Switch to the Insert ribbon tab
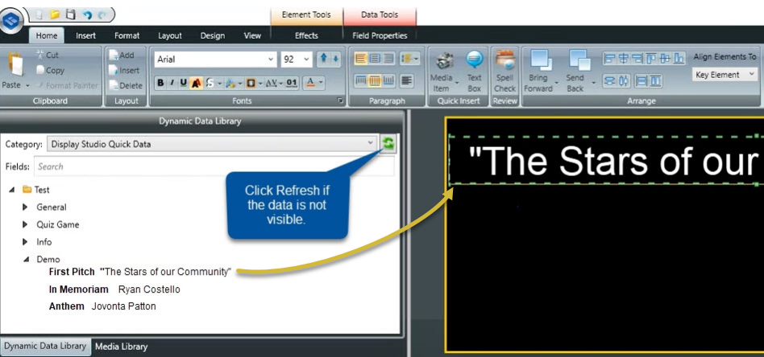Image resolution: width=764 pixels, height=357 pixels. coord(85,35)
